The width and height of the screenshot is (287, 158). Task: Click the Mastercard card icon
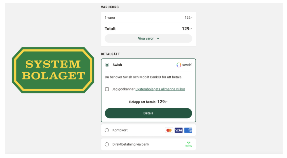pos(169,130)
